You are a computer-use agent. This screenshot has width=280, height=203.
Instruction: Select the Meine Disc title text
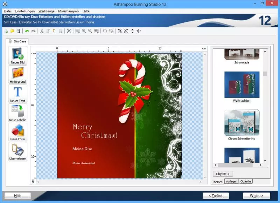(x=82, y=149)
